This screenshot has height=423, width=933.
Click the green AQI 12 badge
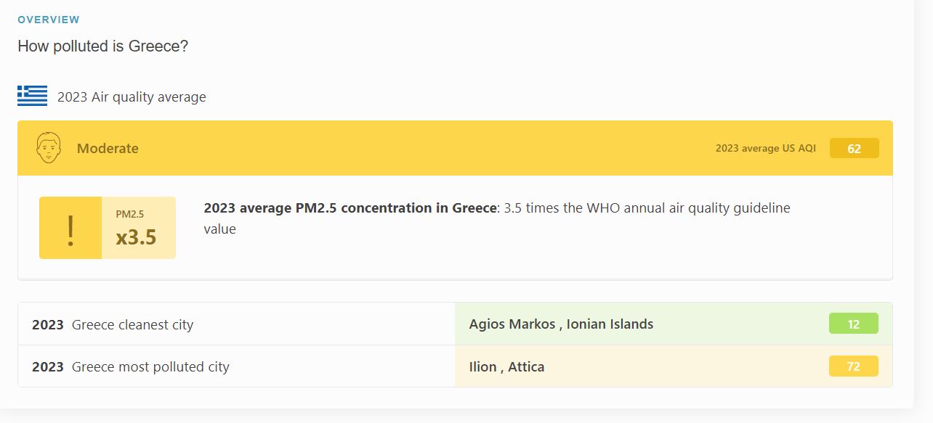(854, 324)
